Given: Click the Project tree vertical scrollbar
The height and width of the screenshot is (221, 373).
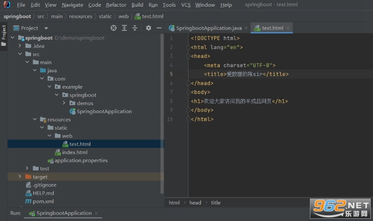Looking at the screenshot, I should 162,114.
